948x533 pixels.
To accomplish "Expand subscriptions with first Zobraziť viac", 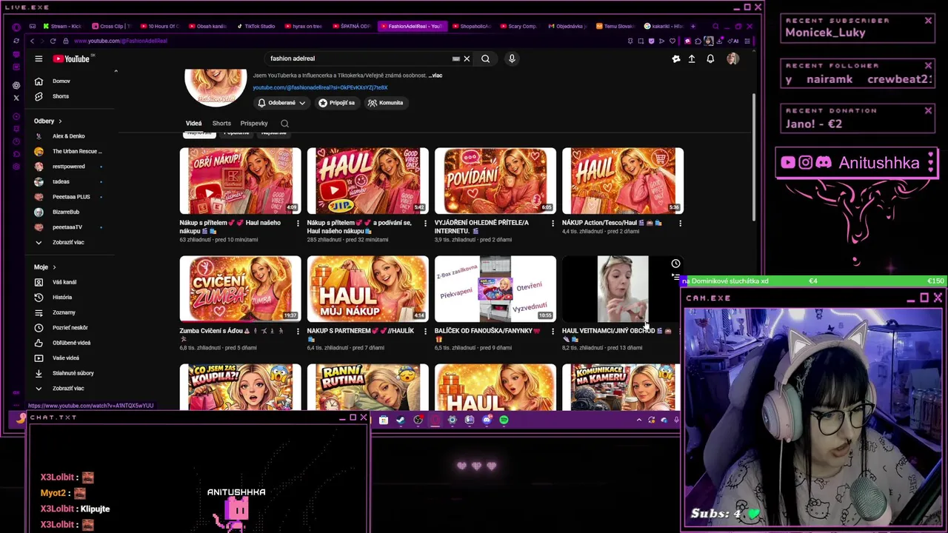I will point(68,242).
